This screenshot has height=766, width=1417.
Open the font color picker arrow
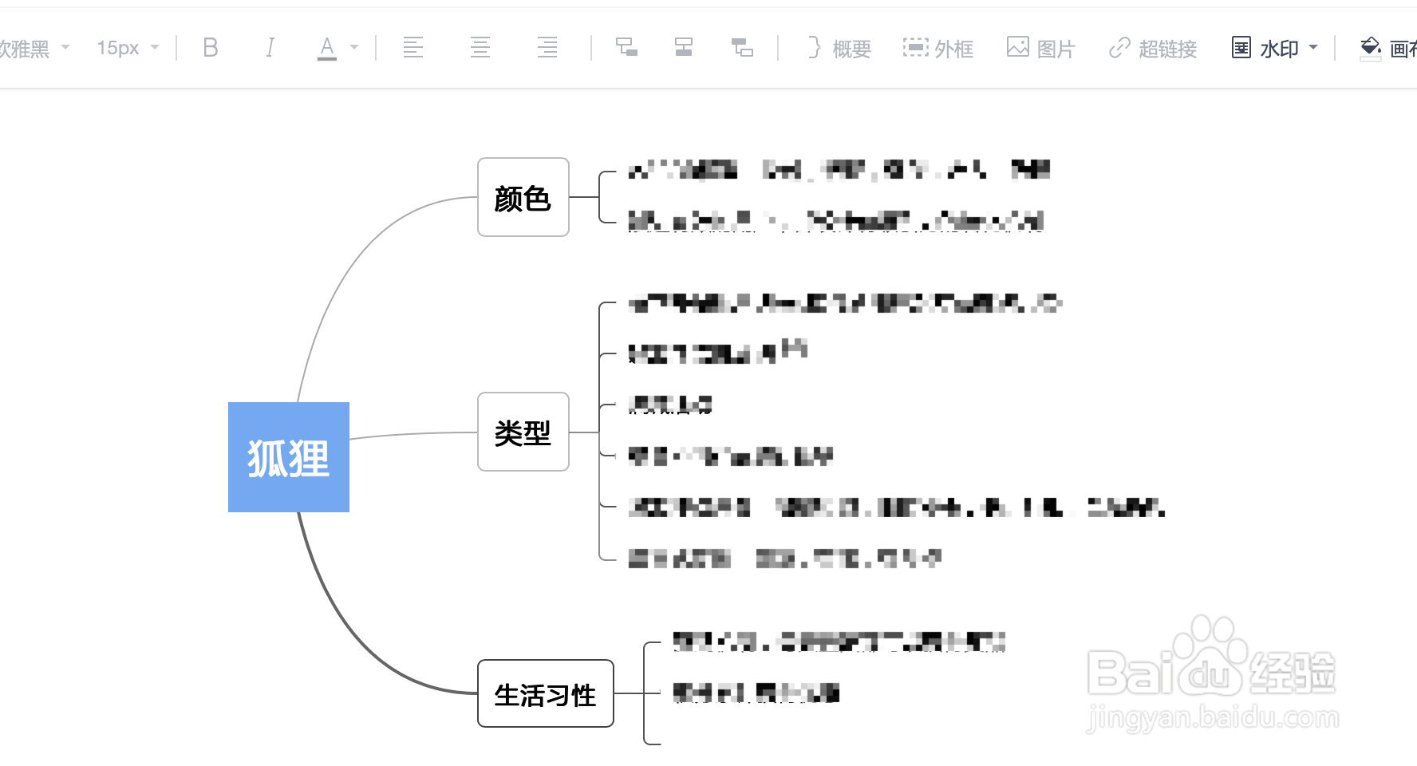[x=356, y=48]
